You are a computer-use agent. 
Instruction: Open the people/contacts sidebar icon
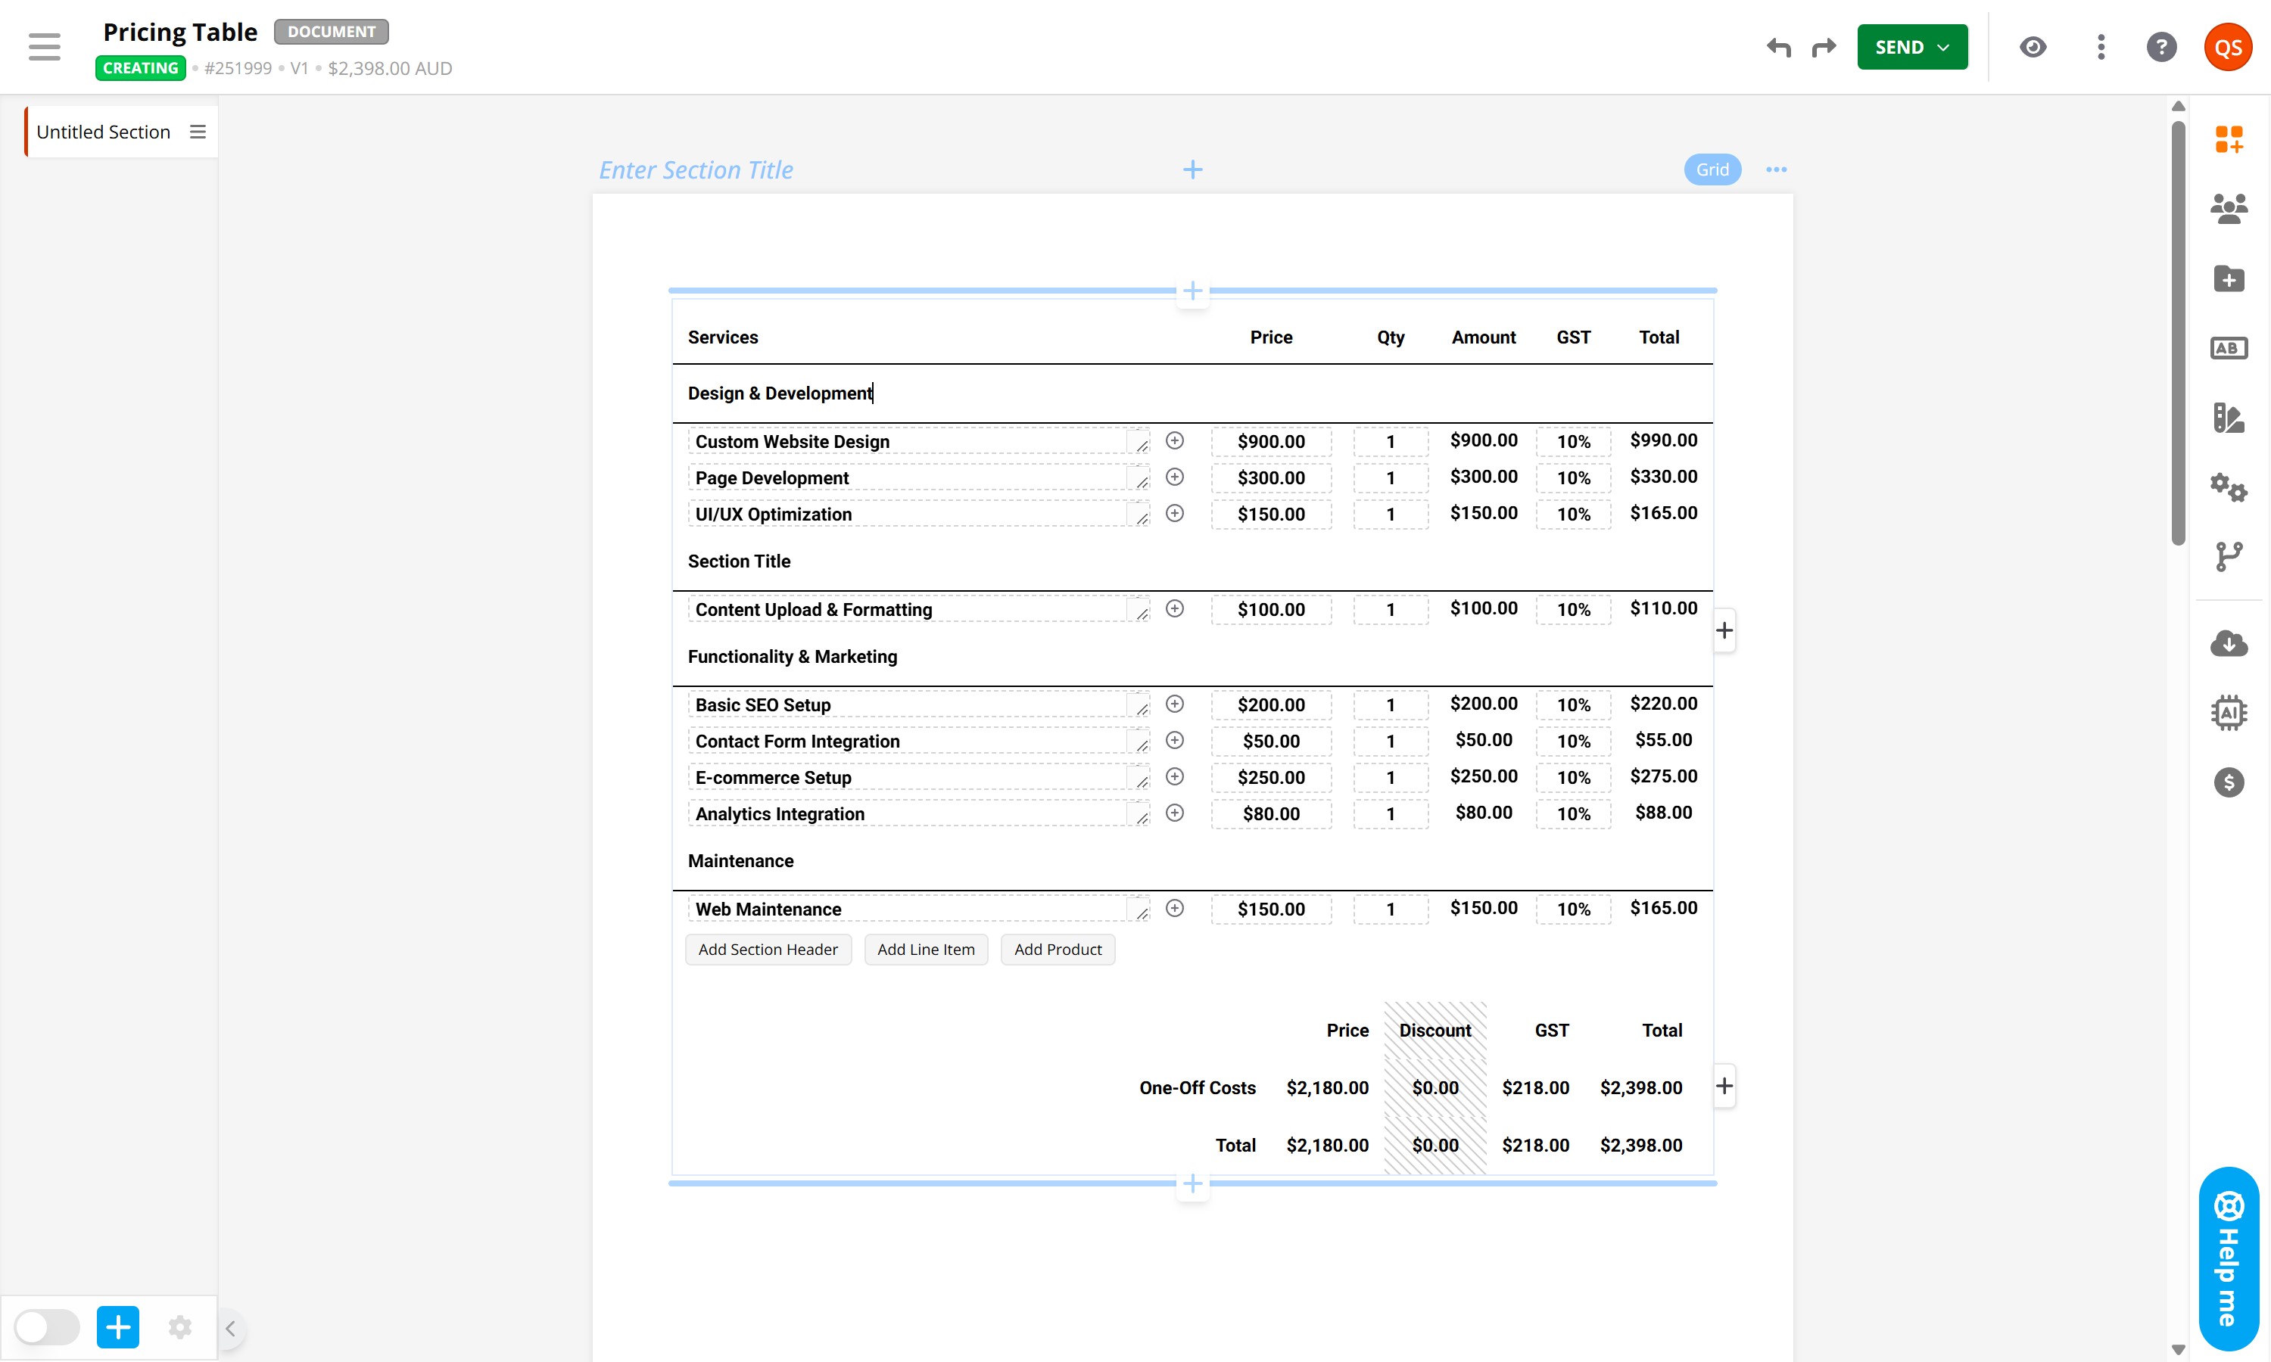2228,208
